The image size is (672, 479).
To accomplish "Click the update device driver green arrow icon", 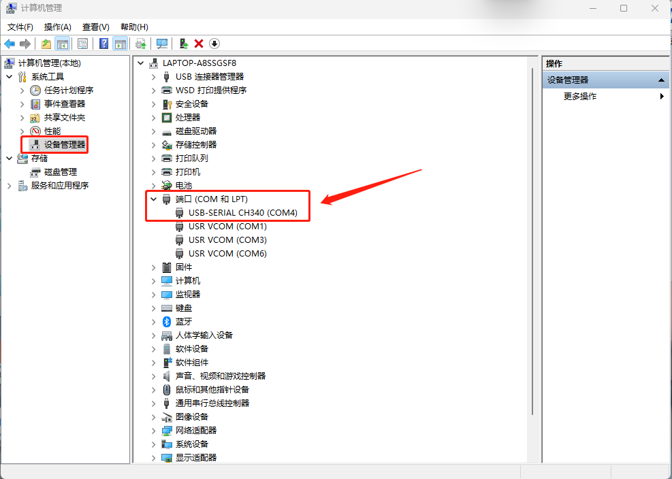I will tap(184, 44).
